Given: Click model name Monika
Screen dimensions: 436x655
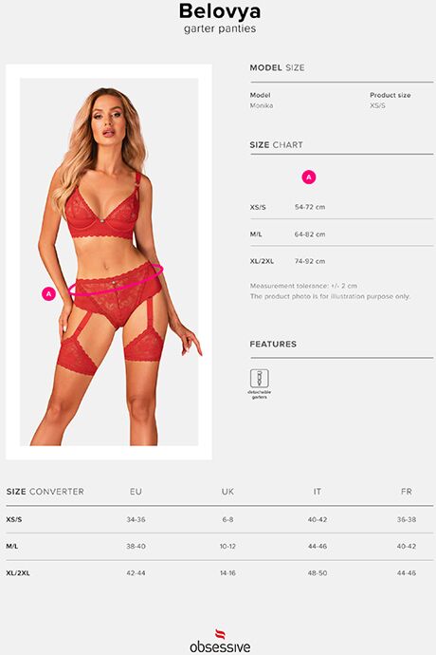Looking at the screenshot, I should pyautogui.click(x=262, y=105).
